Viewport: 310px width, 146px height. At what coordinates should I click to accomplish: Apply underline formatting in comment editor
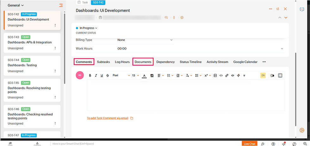click(x=102, y=75)
